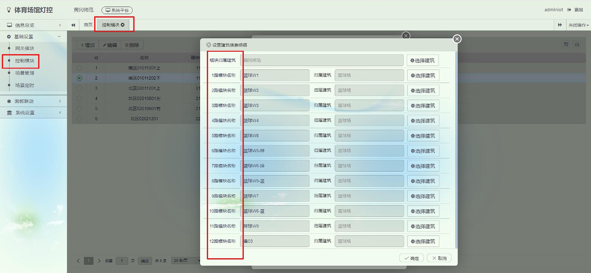Screen dimensions: 591x273
Task: Click the 退出 logout icon
Action: [569, 10]
